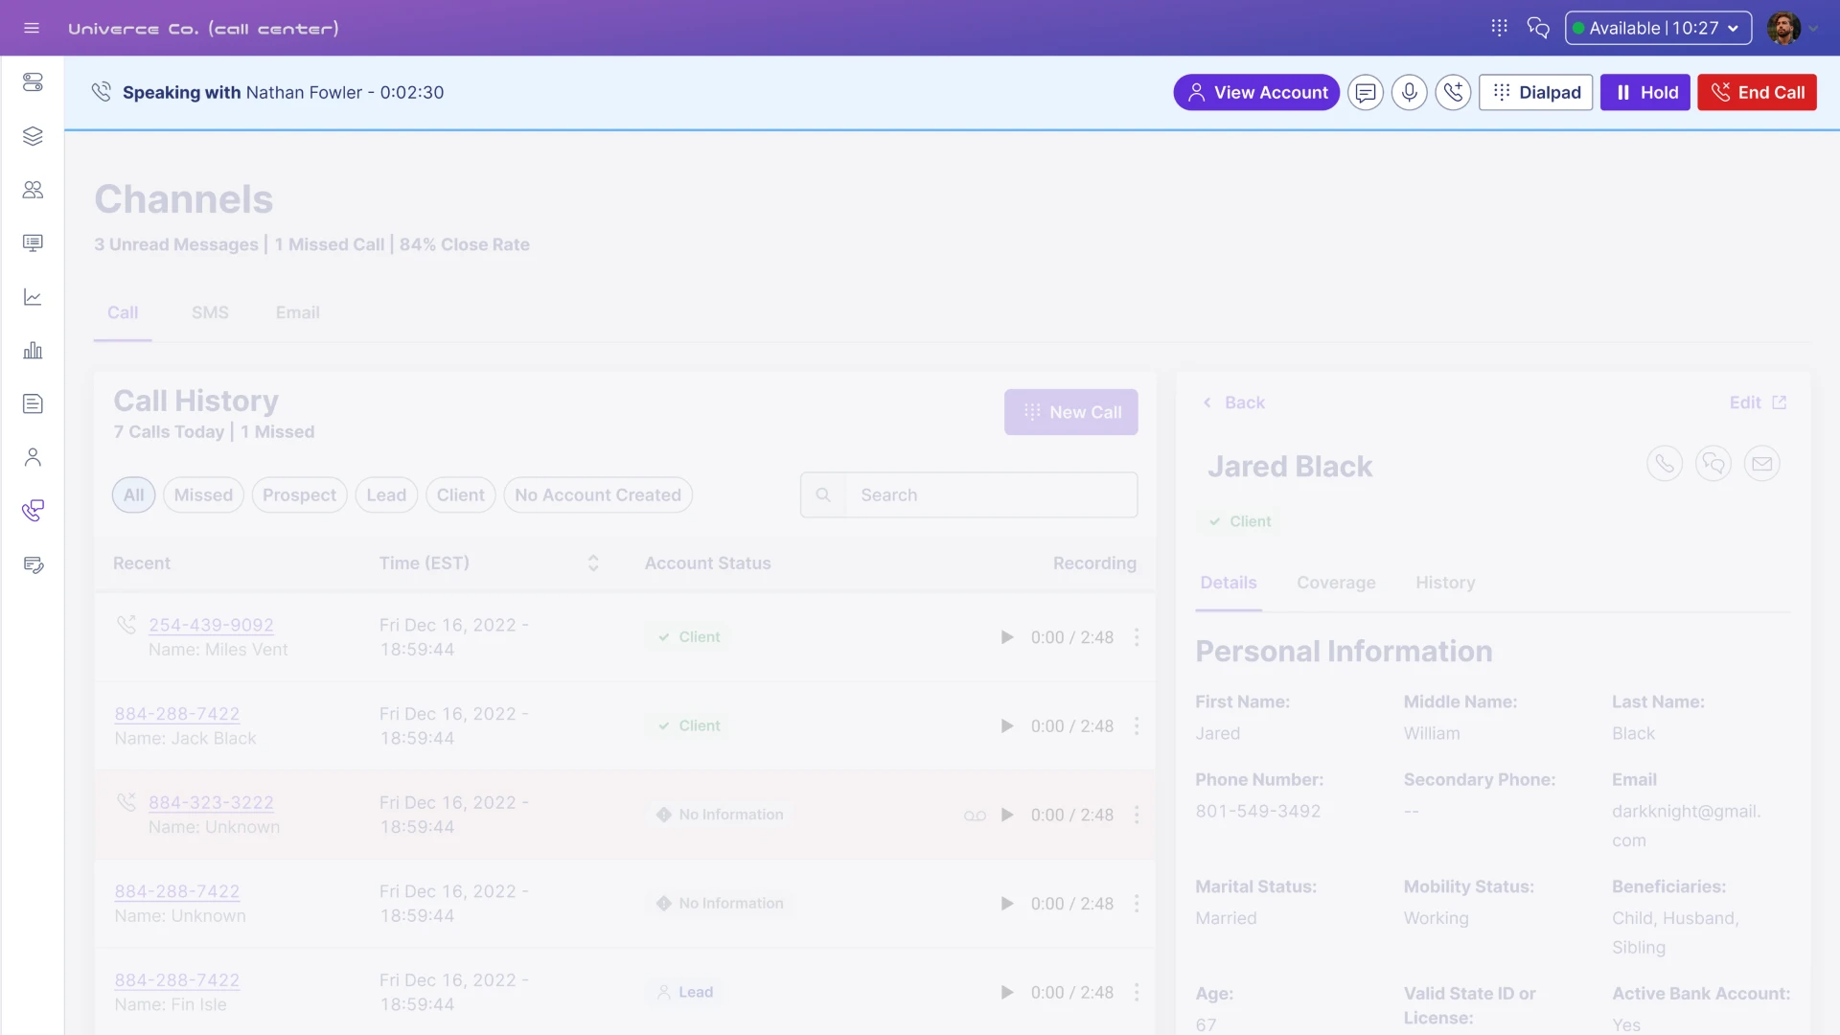Open the conversations chat icon in header
This screenshot has width=1840, height=1035.
(x=1538, y=28)
